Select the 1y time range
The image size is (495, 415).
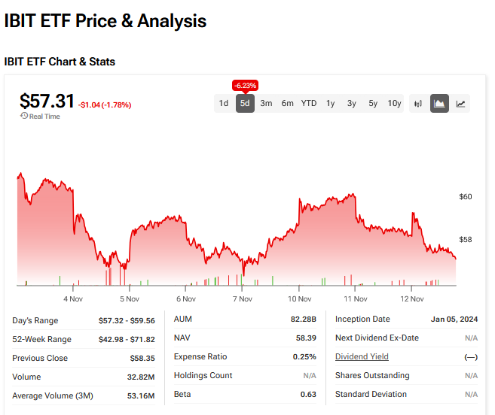pyautogui.click(x=330, y=104)
